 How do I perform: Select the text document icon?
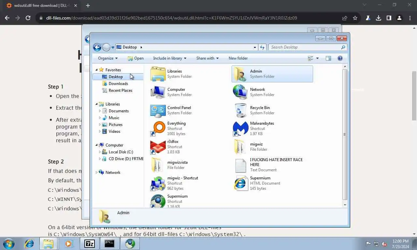241,165
